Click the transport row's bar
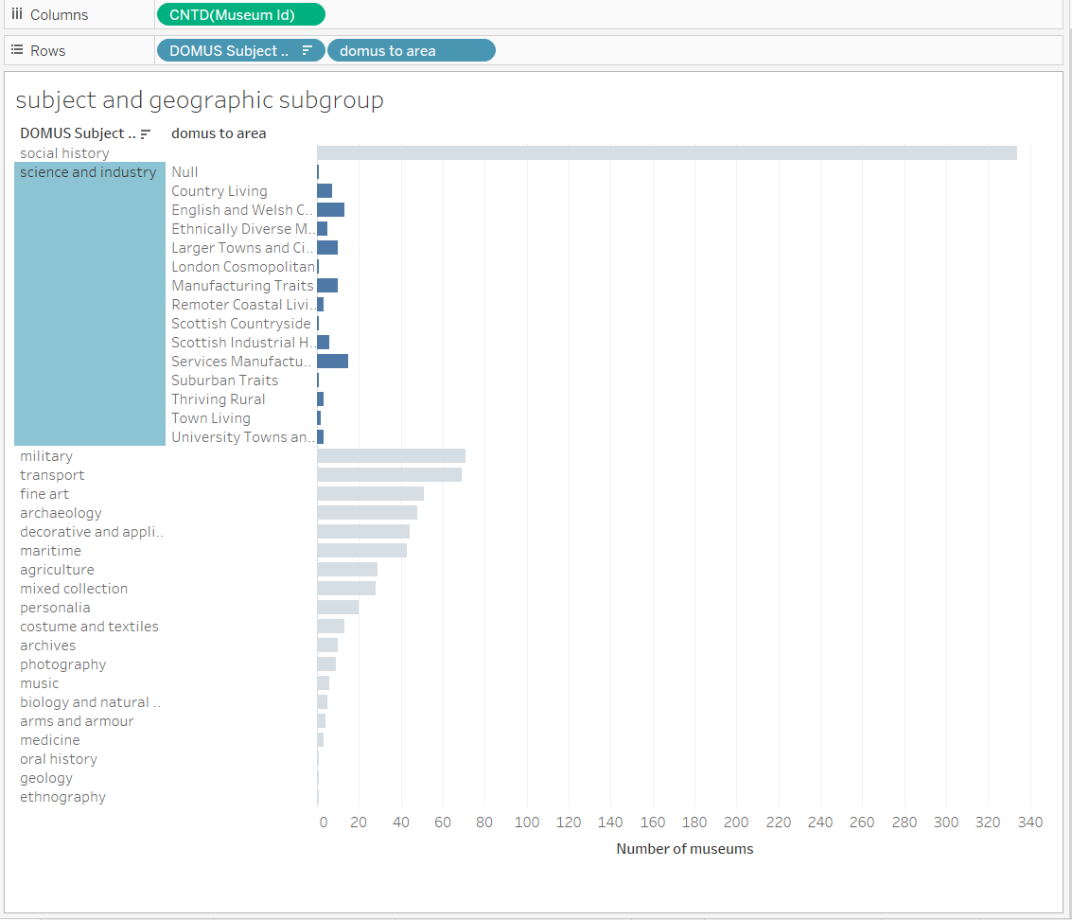 tap(388, 474)
